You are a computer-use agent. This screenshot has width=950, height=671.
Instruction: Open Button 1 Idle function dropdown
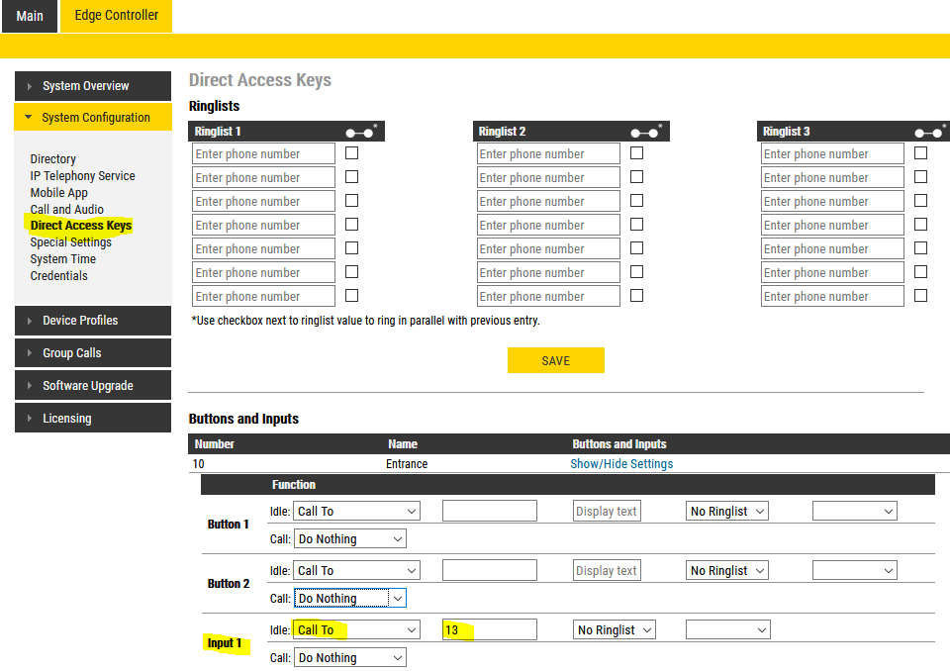[356, 512]
